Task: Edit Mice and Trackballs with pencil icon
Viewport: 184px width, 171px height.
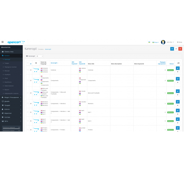Action: pyautogui.click(x=178, y=91)
